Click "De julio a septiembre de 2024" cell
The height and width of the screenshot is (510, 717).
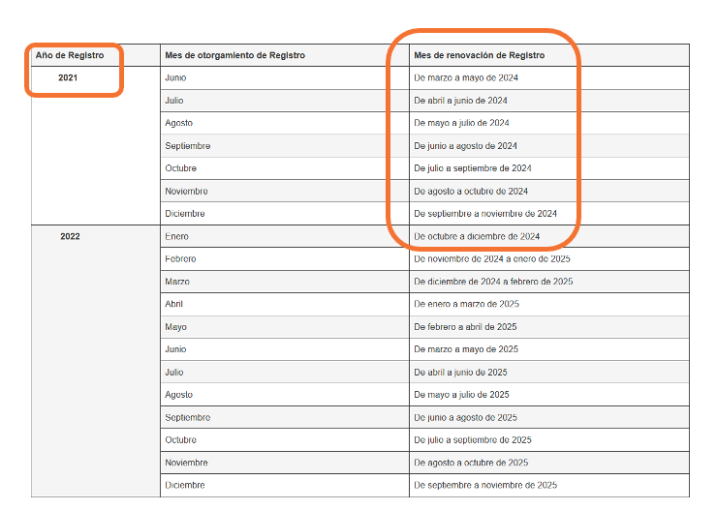click(x=473, y=168)
